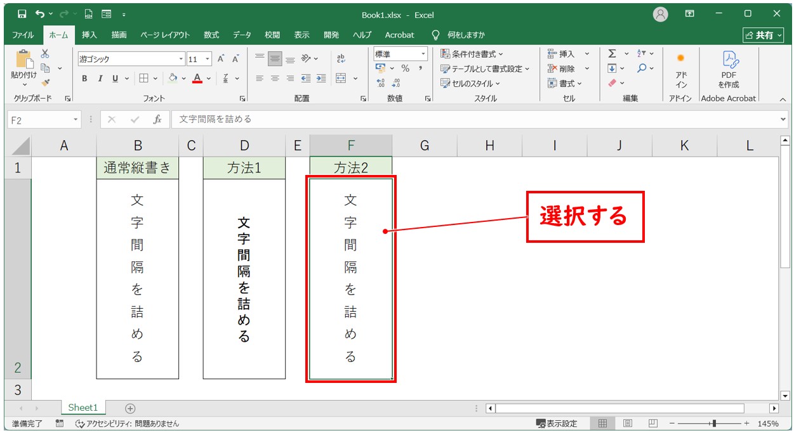Screen dimensions: 794x433
Task: Open セルのスタイル cell styles menu
Action: (x=470, y=83)
